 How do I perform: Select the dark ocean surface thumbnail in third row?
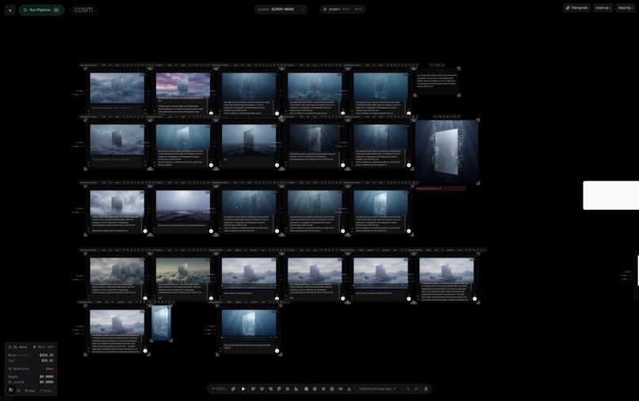[x=183, y=206]
